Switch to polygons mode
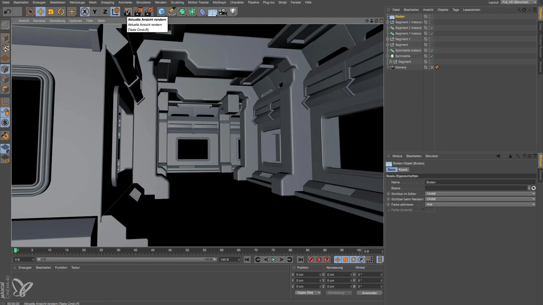 pos(5,90)
